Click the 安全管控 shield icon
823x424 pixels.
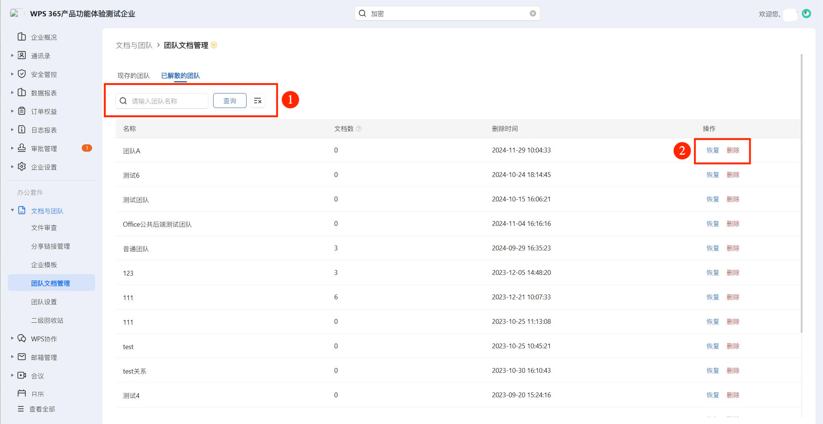coord(22,74)
